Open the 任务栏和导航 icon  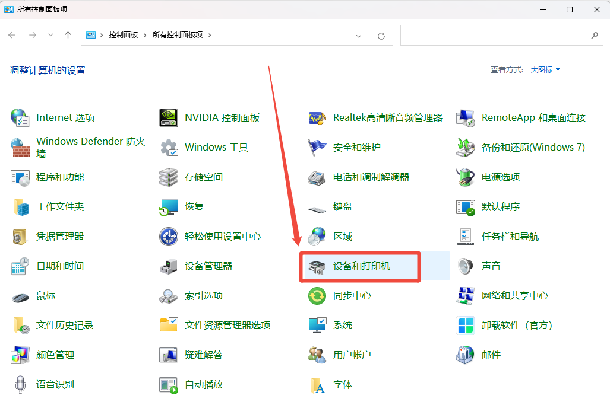tap(465, 237)
